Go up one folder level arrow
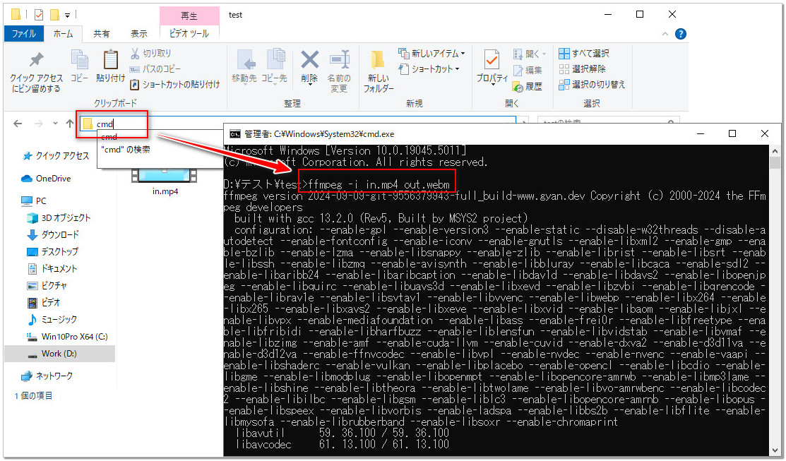Screen dimensions: 786x461 70,124
